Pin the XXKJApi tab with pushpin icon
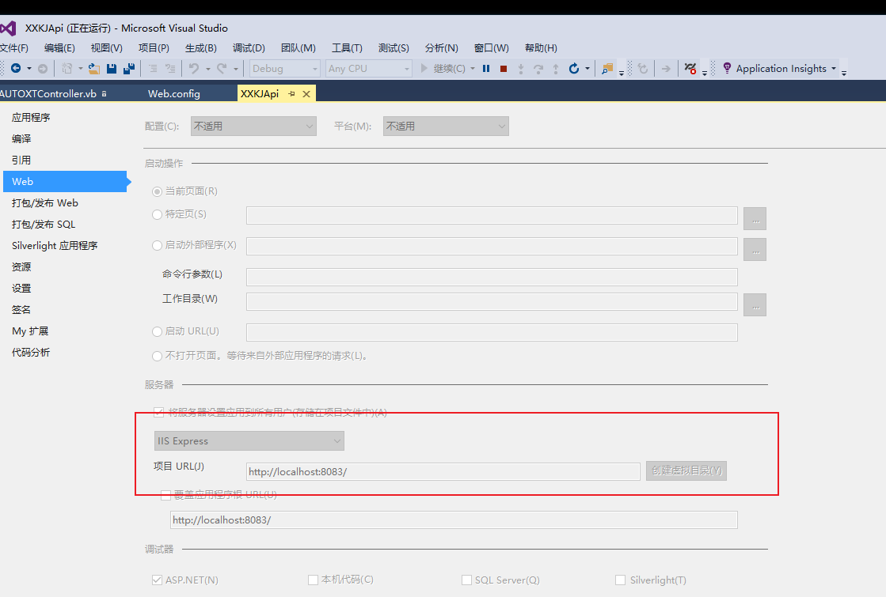 (291, 93)
